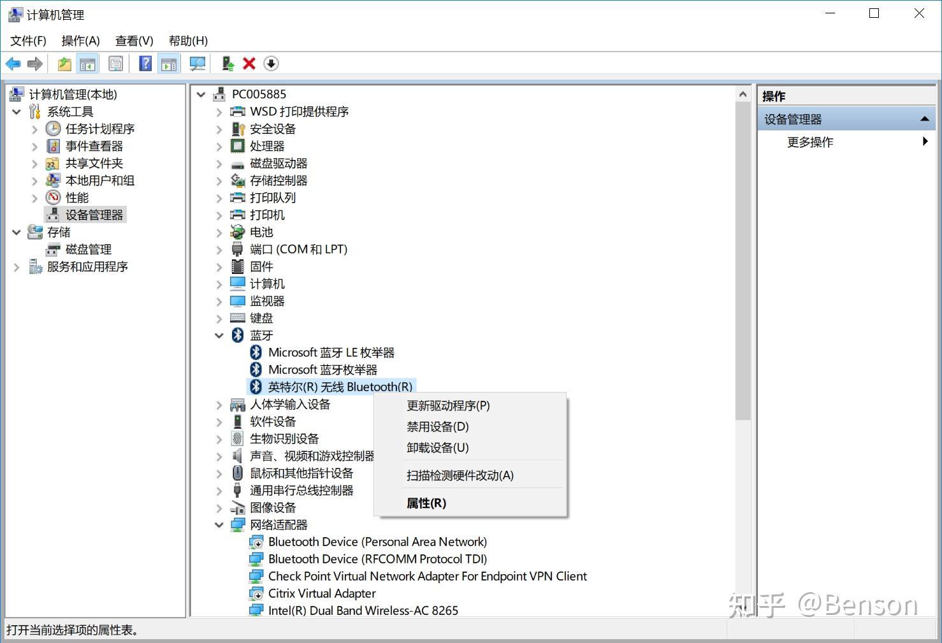Expand the 通用串行总线控制器 category
942x643 pixels.
(219, 490)
